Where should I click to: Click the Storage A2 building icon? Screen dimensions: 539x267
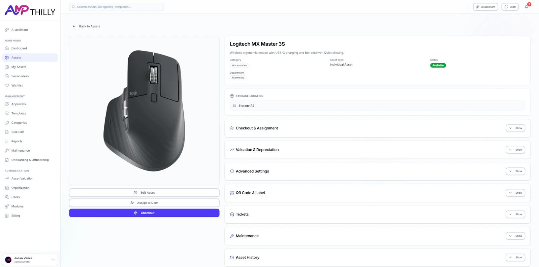[234, 106]
